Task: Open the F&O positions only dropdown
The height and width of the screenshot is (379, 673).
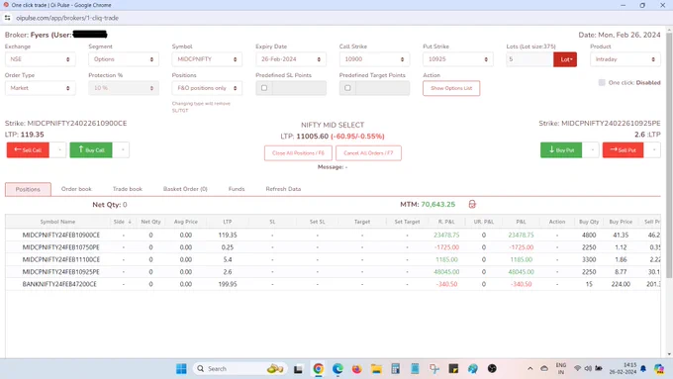Action: (207, 88)
